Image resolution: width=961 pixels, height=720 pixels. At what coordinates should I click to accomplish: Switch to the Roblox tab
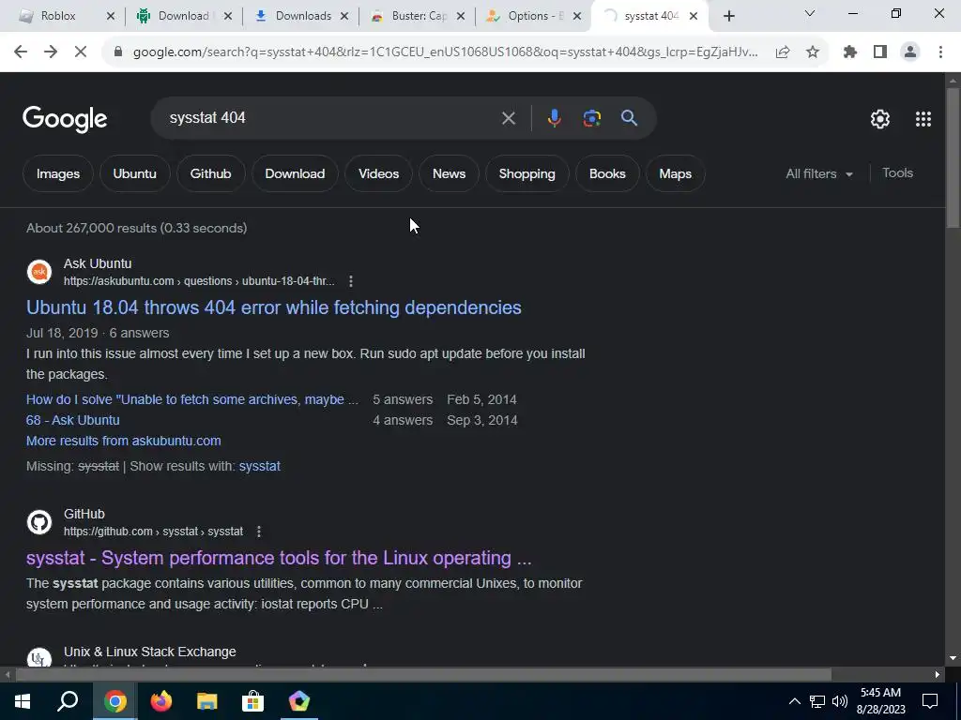[58, 17]
